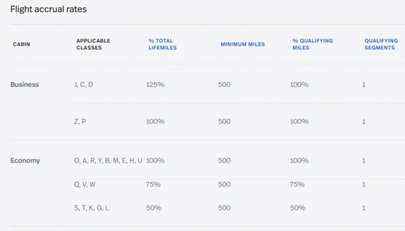Click the 50% qualifying miles value
Image resolution: width=405 pixels, height=231 pixels.
point(297,208)
